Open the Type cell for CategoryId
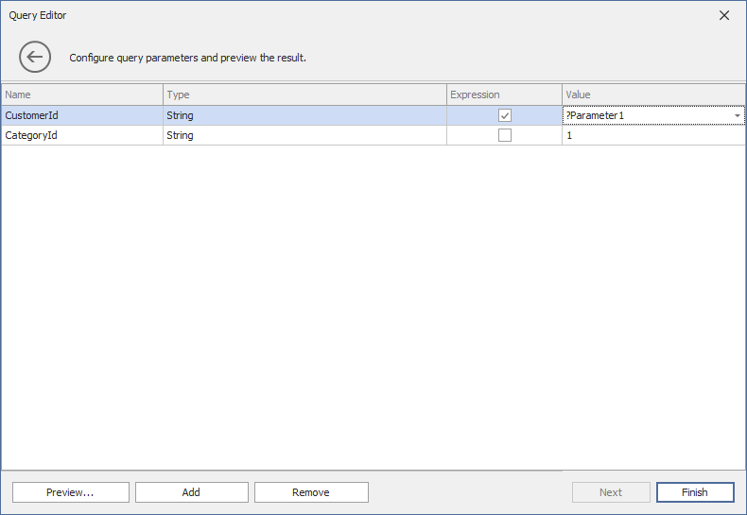The width and height of the screenshot is (747, 515). point(304,135)
